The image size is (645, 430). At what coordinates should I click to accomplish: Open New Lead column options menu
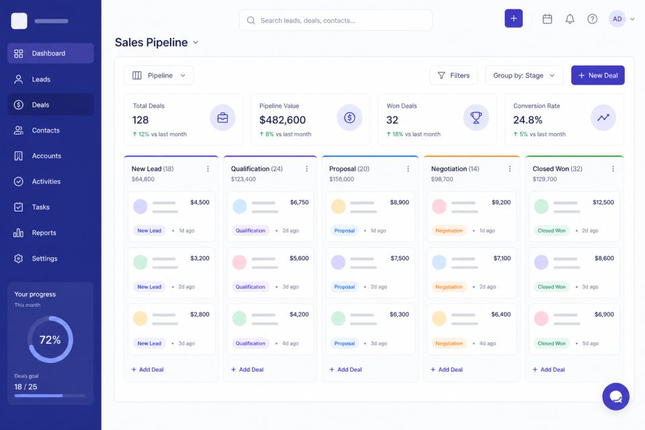coord(208,169)
